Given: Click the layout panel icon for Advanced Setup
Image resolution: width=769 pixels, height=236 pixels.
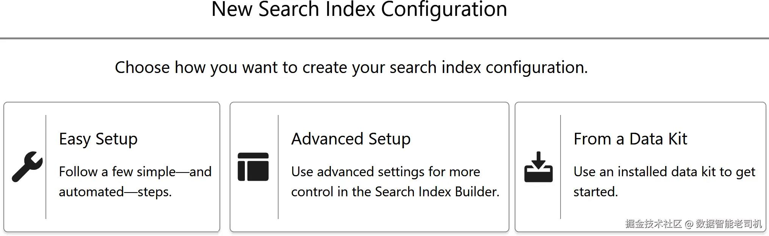Looking at the screenshot, I should click(x=253, y=167).
